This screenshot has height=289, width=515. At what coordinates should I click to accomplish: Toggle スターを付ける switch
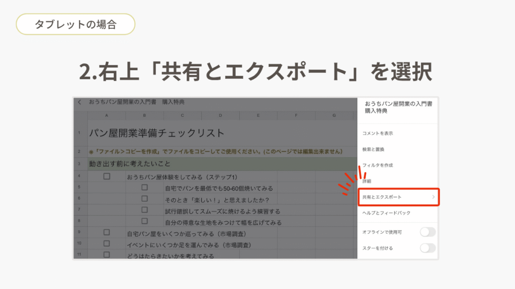(x=427, y=248)
